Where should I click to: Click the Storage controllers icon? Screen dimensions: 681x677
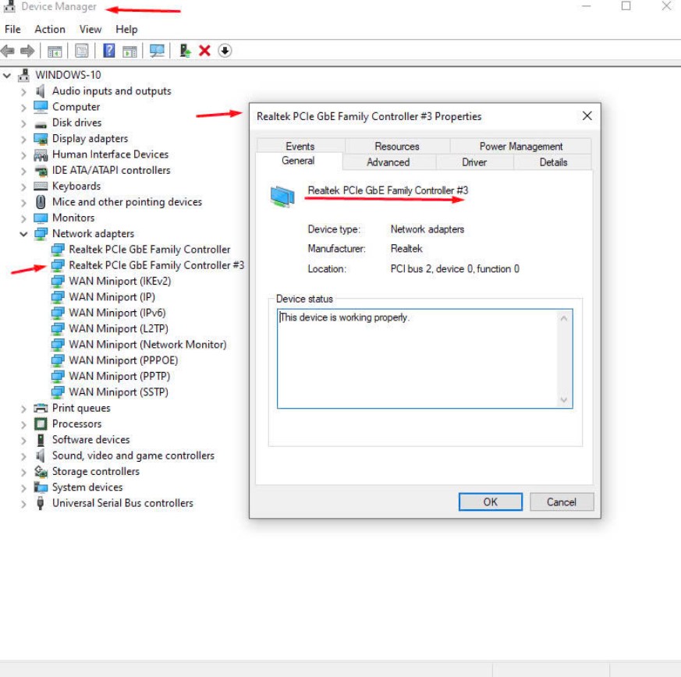pyautogui.click(x=41, y=471)
